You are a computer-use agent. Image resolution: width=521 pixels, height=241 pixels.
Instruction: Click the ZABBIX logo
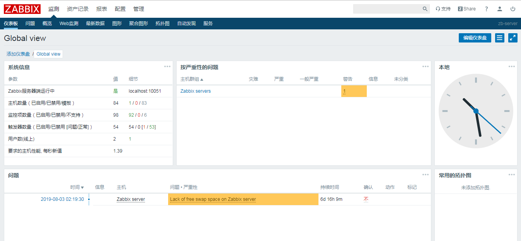[x=22, y=9]
